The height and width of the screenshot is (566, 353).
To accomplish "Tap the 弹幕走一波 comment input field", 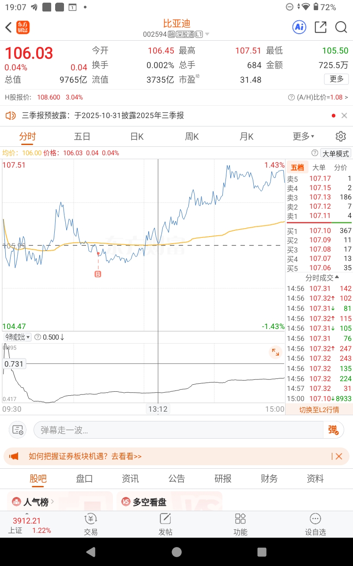I will 179,430.
